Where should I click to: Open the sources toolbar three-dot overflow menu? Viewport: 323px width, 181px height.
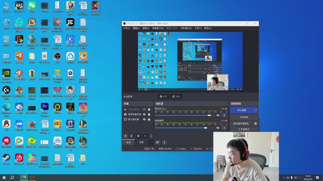151,136
